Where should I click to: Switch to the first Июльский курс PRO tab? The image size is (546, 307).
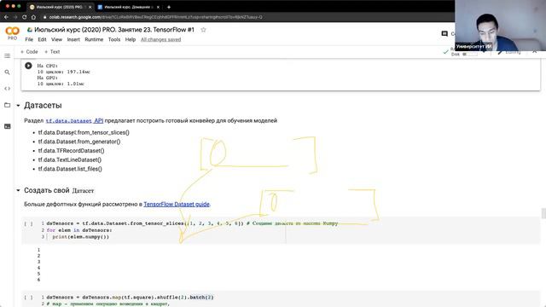pos(60,7)
